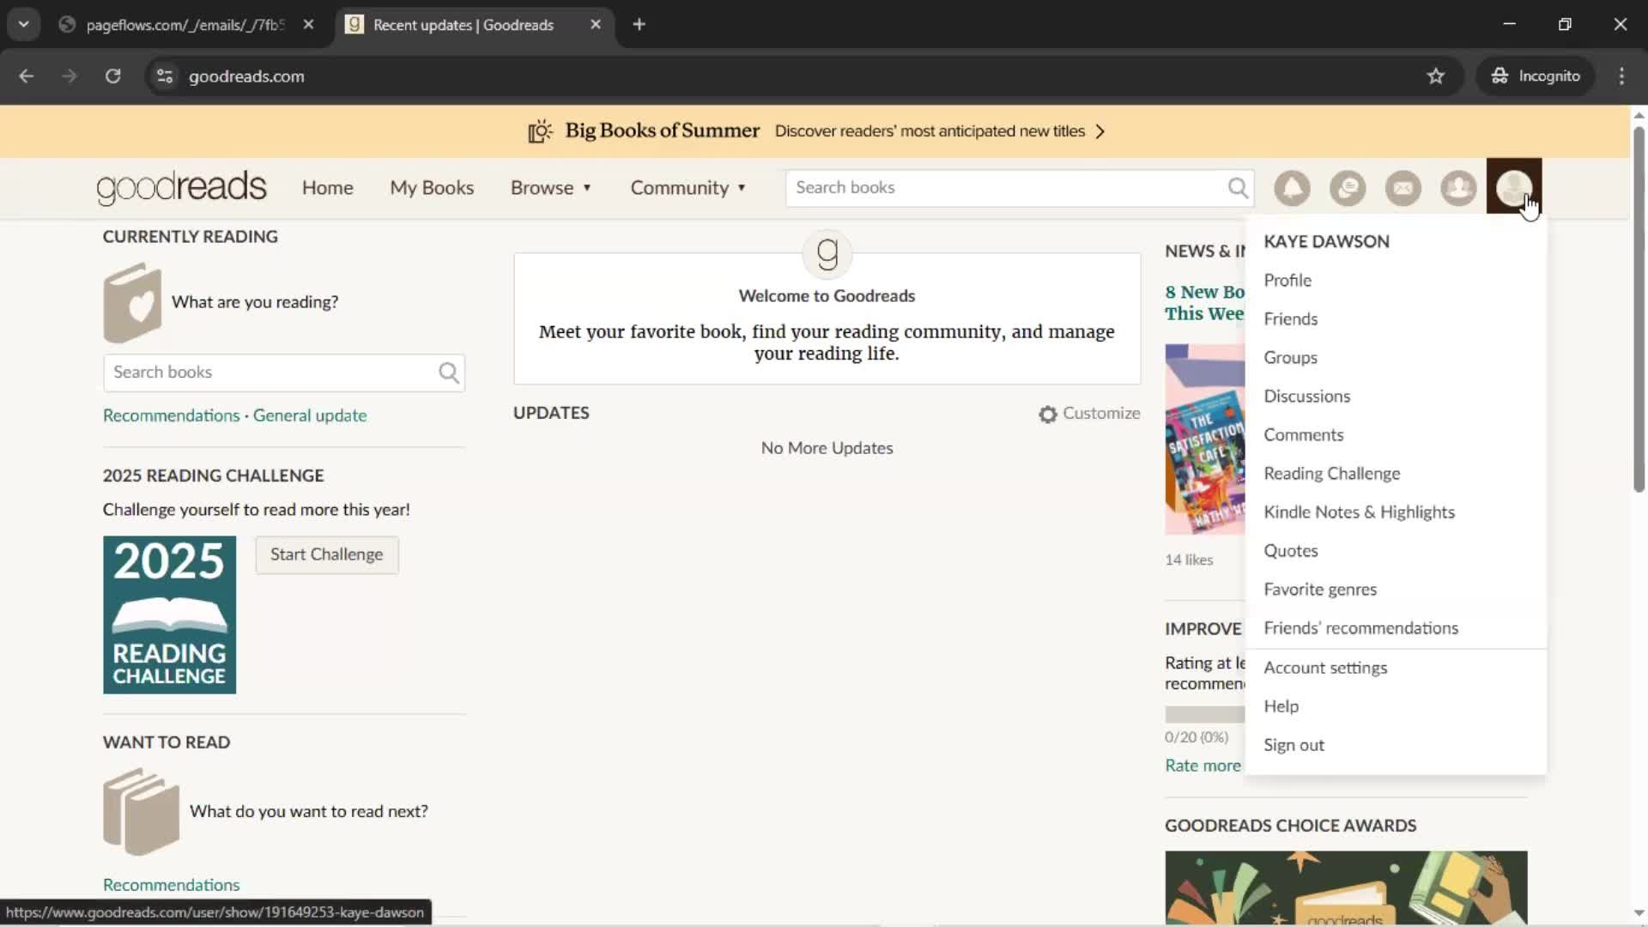Screen dimensions: 1648x927
Task: Click the stacked books Want to Read icon
Action: (x=141, y=811)
